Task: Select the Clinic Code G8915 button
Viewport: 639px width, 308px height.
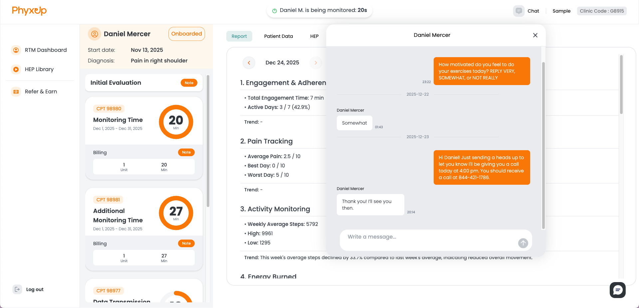Action: (x=601, y=11)
